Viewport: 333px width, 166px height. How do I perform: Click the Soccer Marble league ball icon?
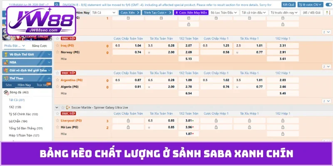click(x=68, y=107)
